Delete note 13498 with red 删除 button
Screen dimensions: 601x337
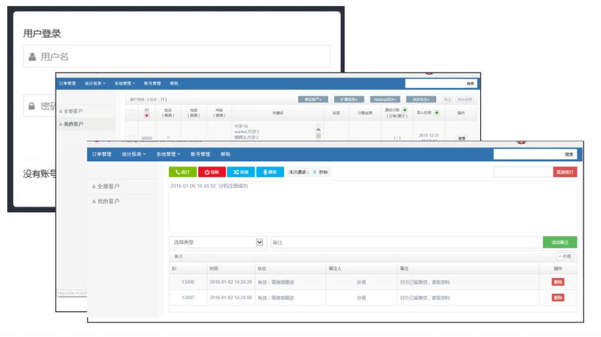coord(558,282)
